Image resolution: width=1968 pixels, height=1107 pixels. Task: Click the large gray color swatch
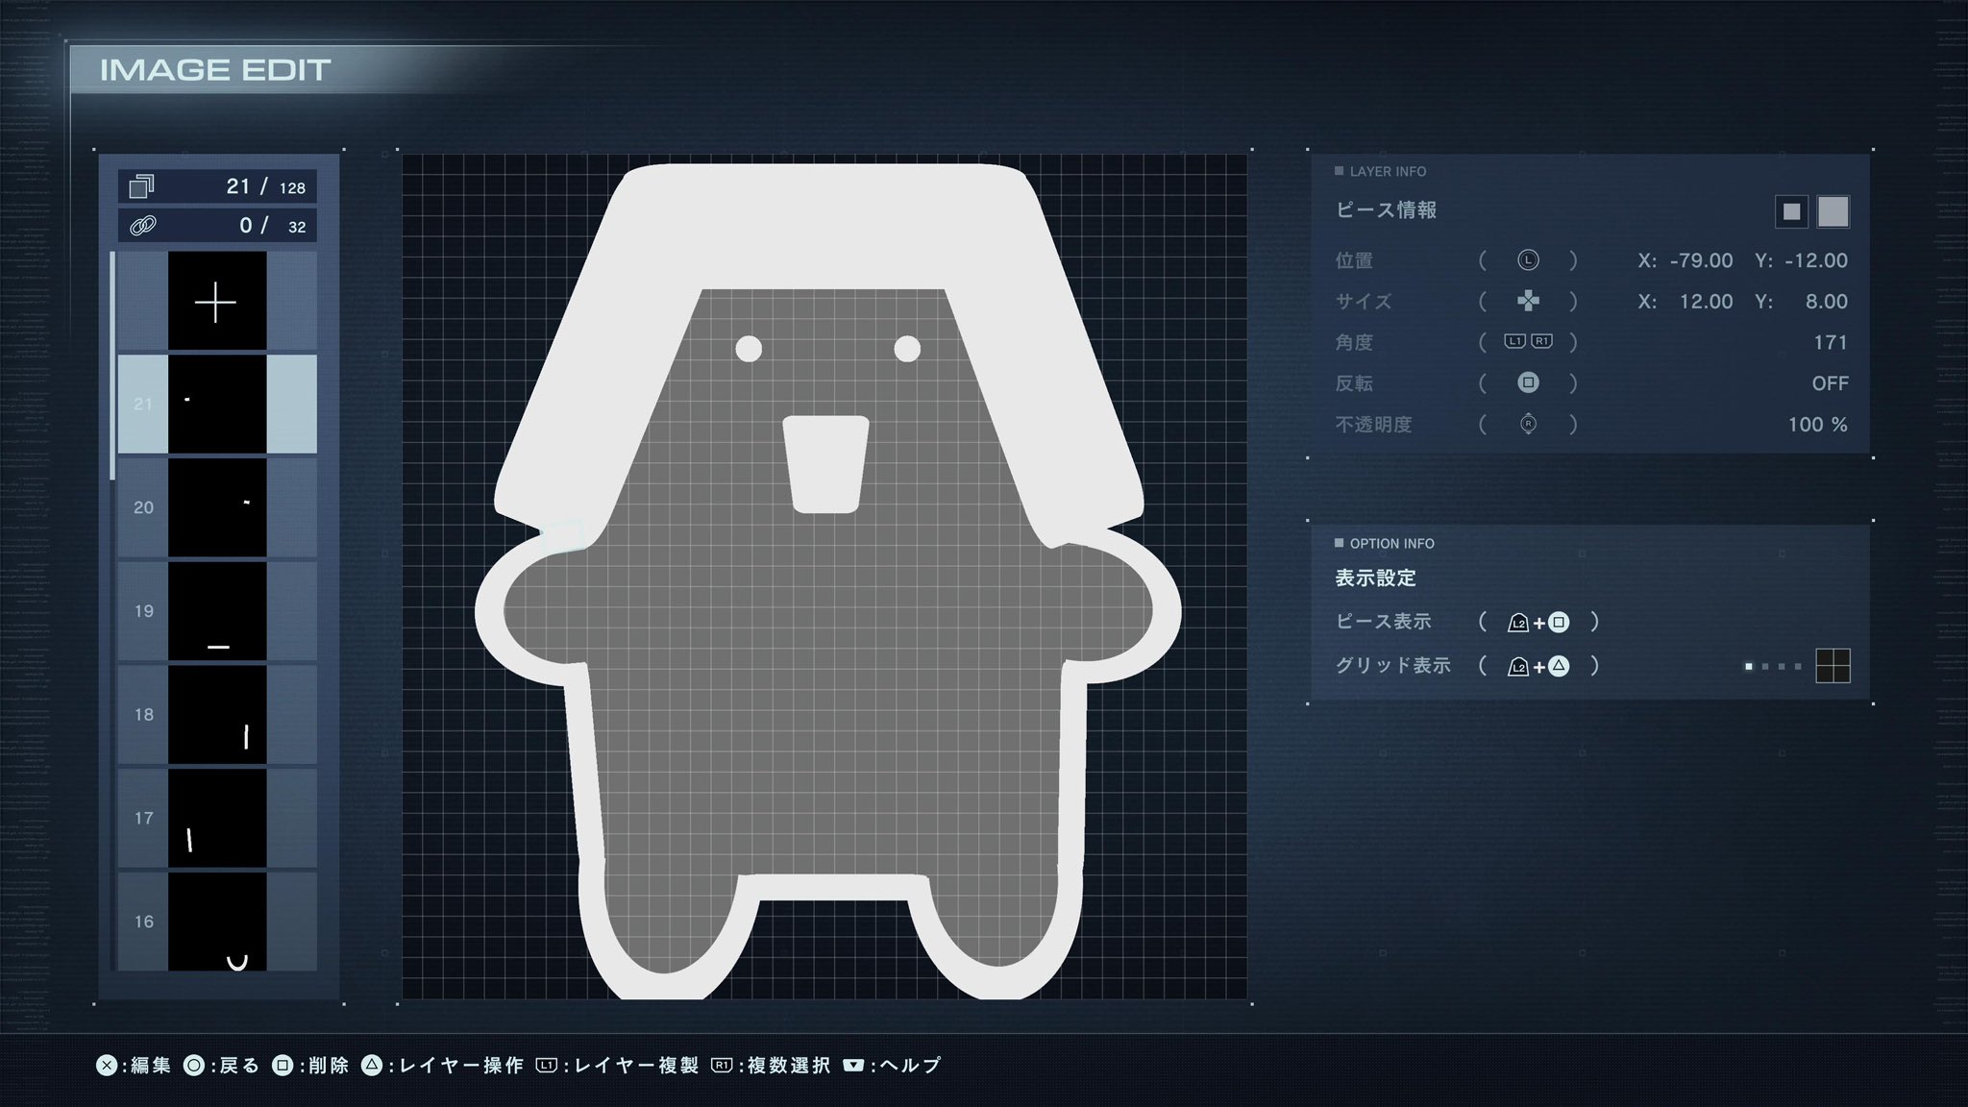[x=1833, y=211]
